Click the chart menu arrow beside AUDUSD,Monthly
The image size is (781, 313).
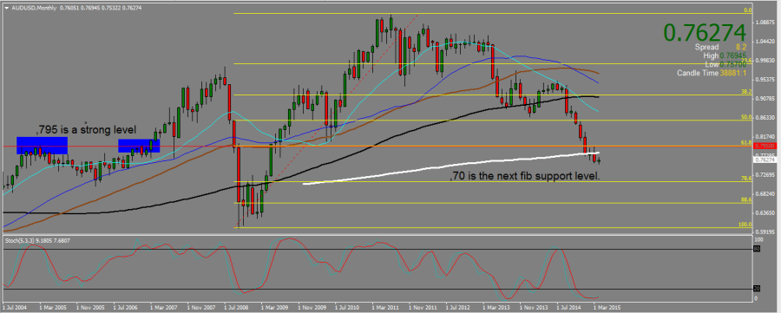[6, 8]
